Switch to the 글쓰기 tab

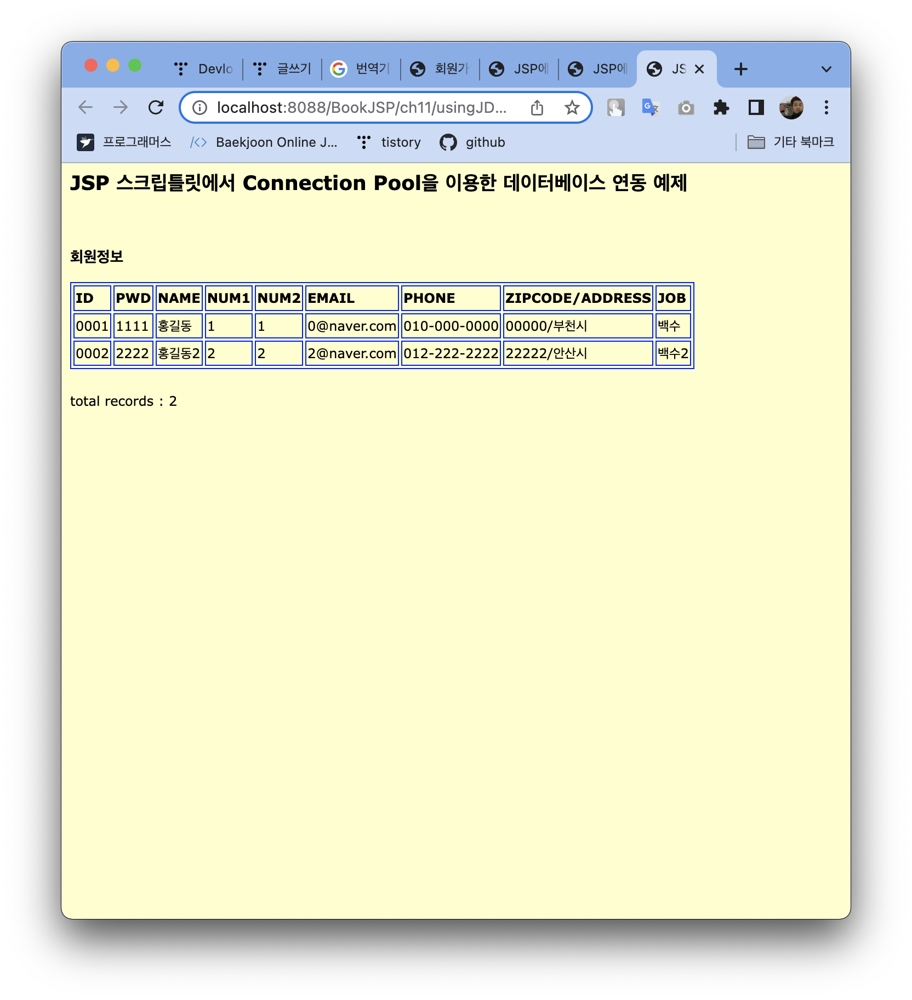click(282, 69)
